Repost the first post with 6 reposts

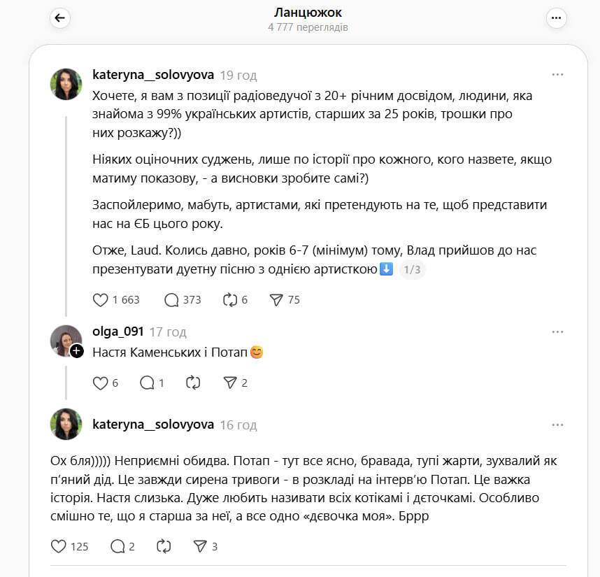(229, 299)
